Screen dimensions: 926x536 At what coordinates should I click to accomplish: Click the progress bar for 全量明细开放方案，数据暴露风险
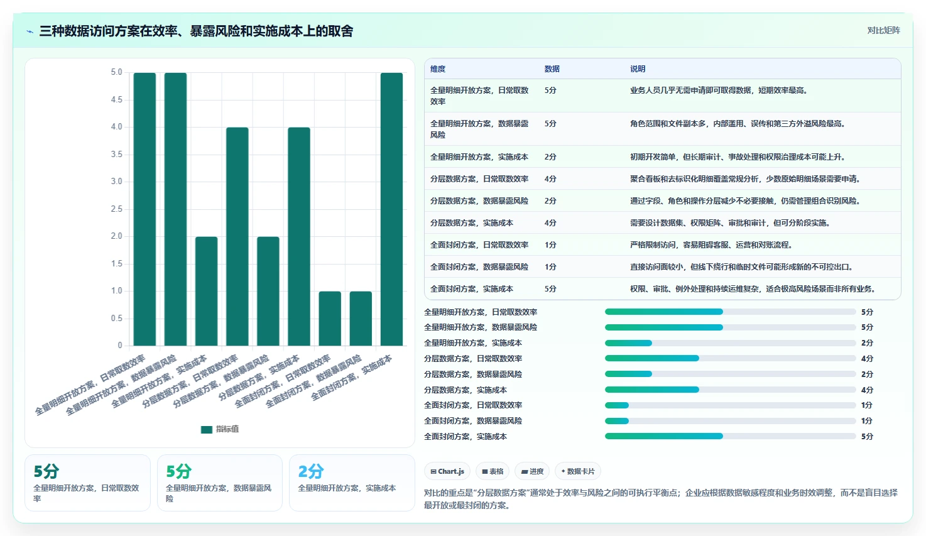730,327
